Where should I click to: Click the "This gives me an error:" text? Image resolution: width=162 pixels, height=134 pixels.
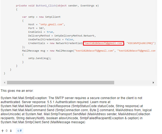pos(17,91)
